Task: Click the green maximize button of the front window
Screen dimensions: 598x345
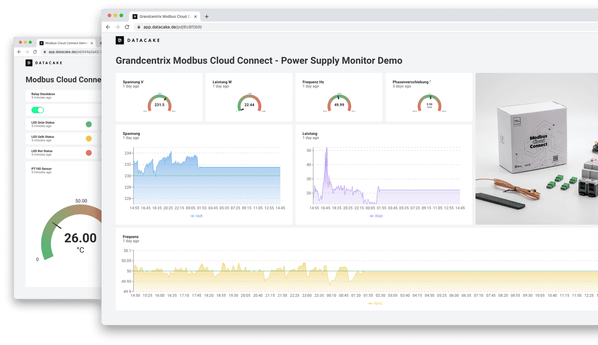Action: point(121,16)
